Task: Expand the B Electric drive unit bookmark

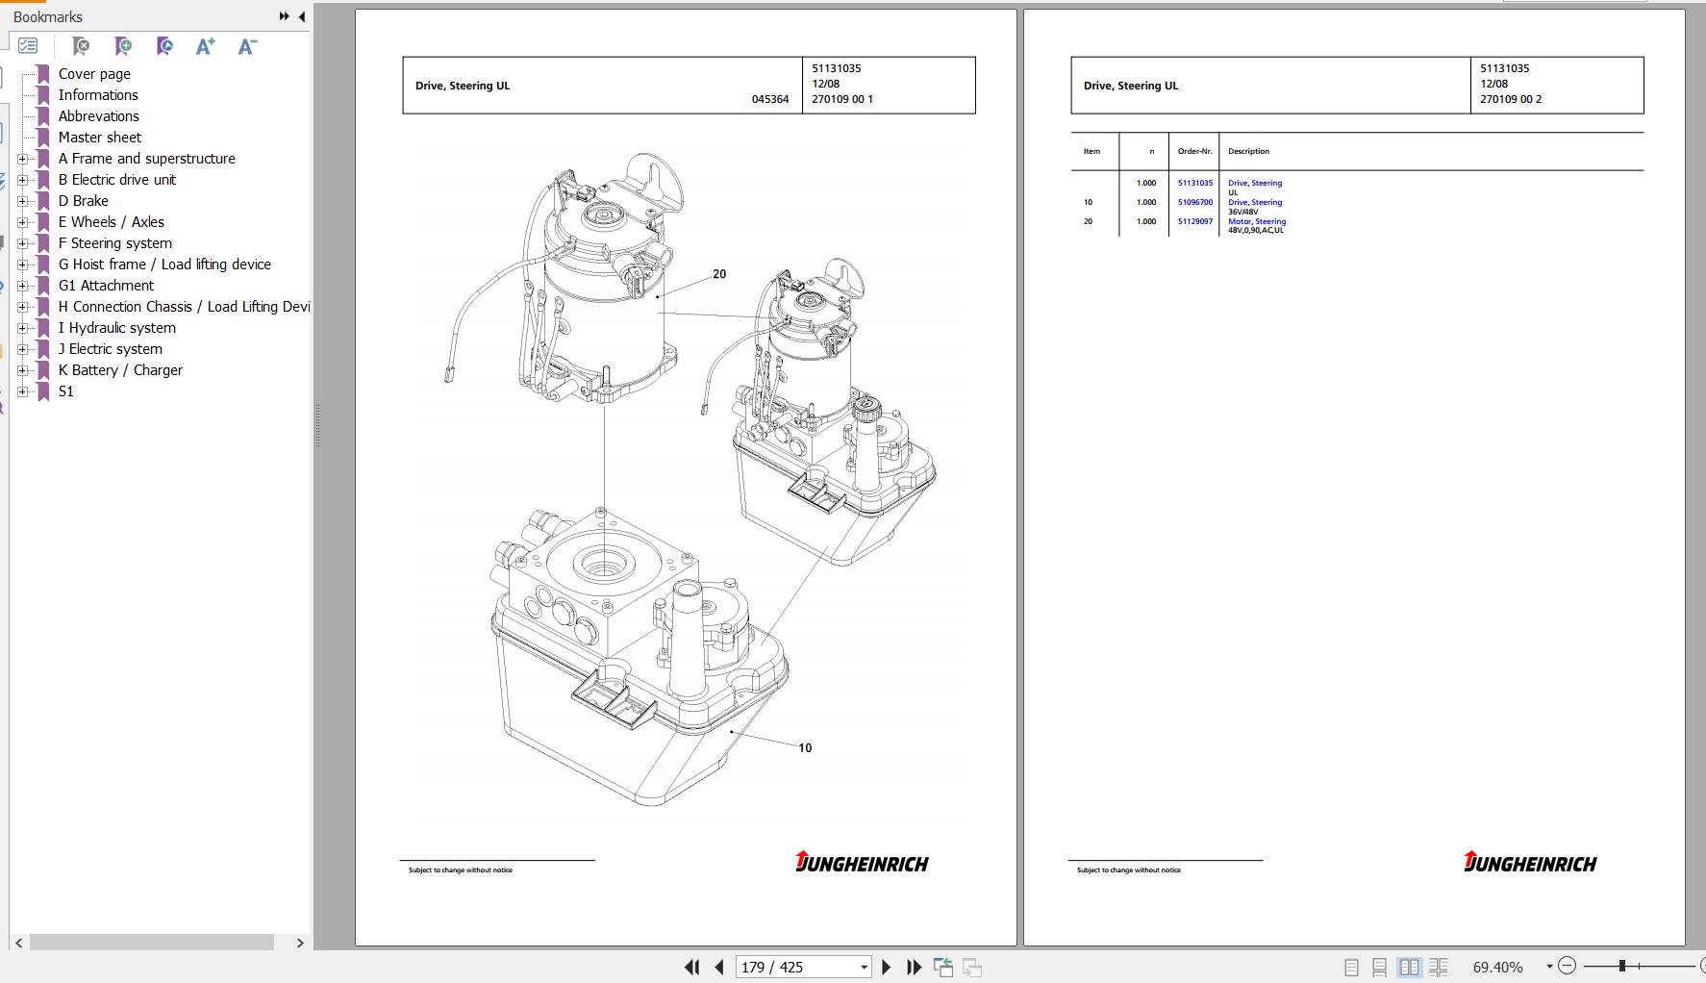Action: click(23, 180)
